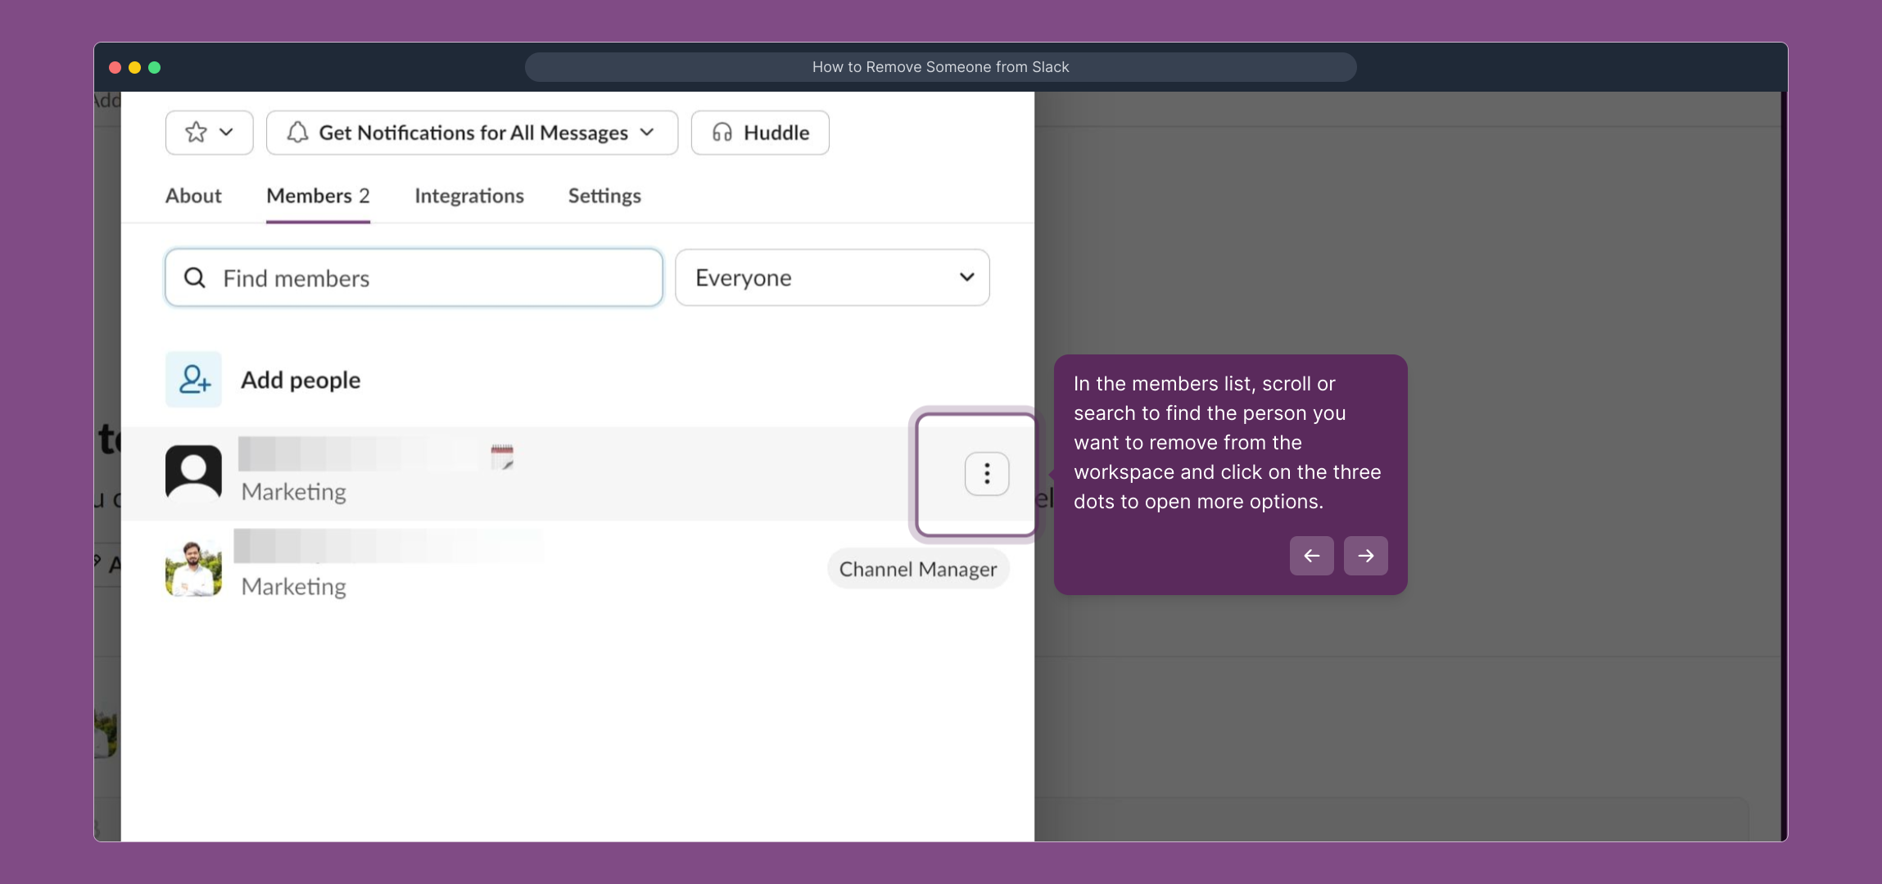Click the forward arrow in the tooltip

(1364, 555)
